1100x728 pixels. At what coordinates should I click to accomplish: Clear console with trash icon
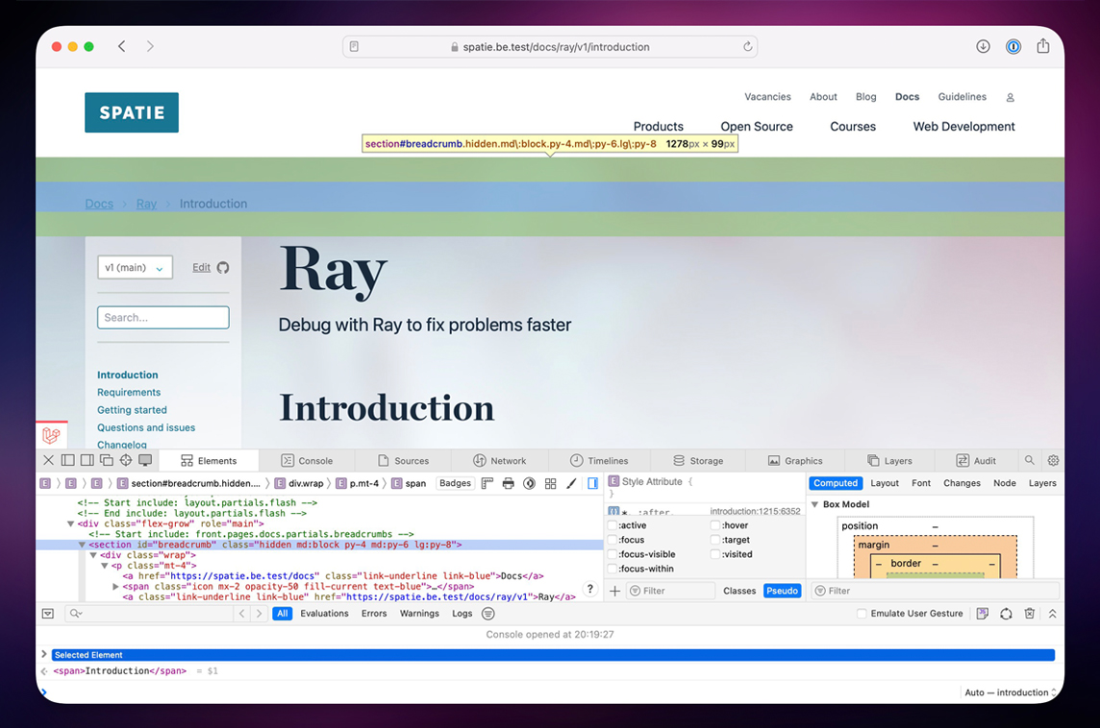point(1029,614)
